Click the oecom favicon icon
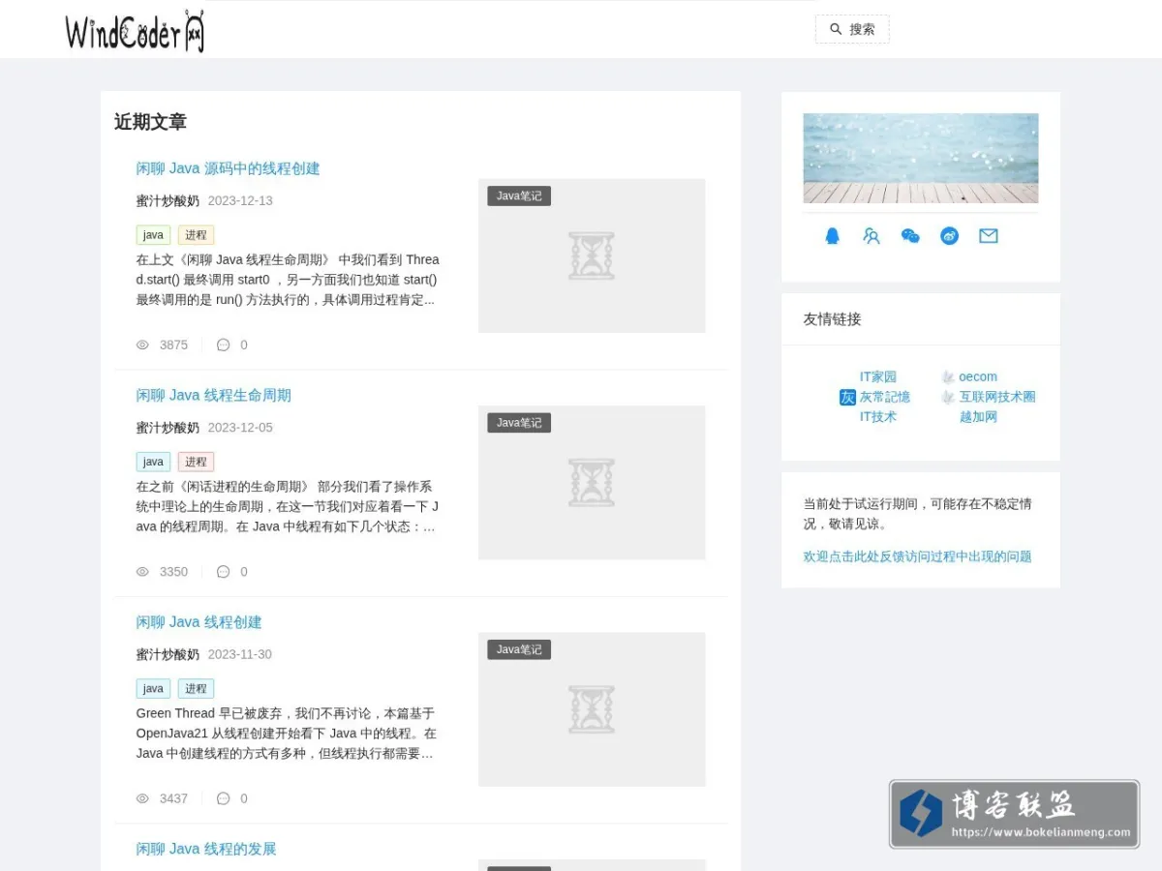The height and width of the screenshot is (871, 1162). pos(948,377)
